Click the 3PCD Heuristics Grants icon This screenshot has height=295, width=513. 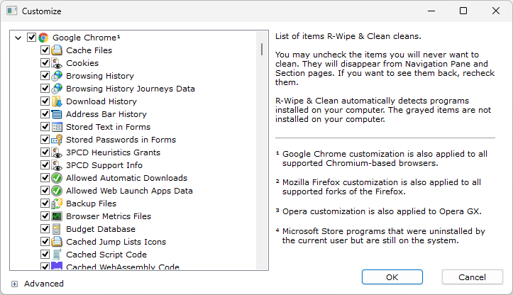point(57,152)
